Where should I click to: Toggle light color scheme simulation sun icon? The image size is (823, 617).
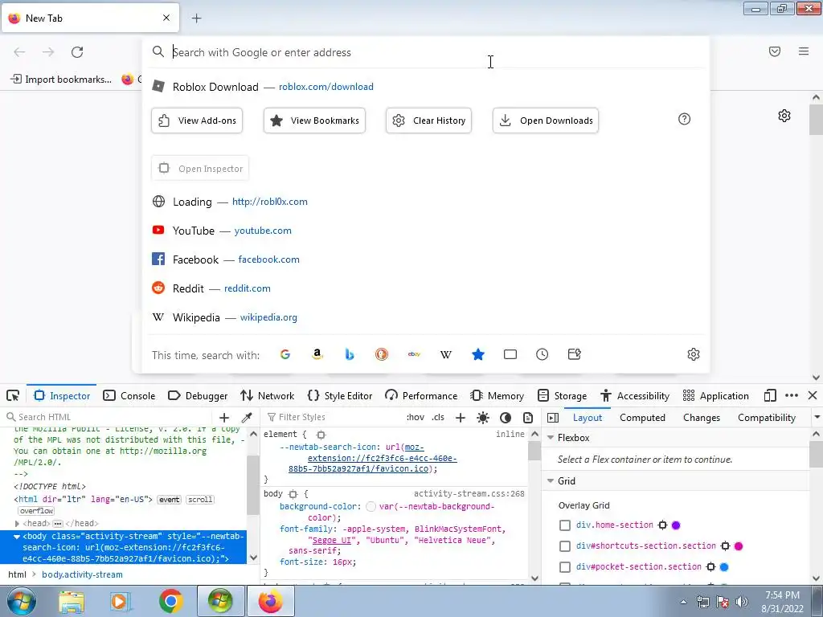483,418
